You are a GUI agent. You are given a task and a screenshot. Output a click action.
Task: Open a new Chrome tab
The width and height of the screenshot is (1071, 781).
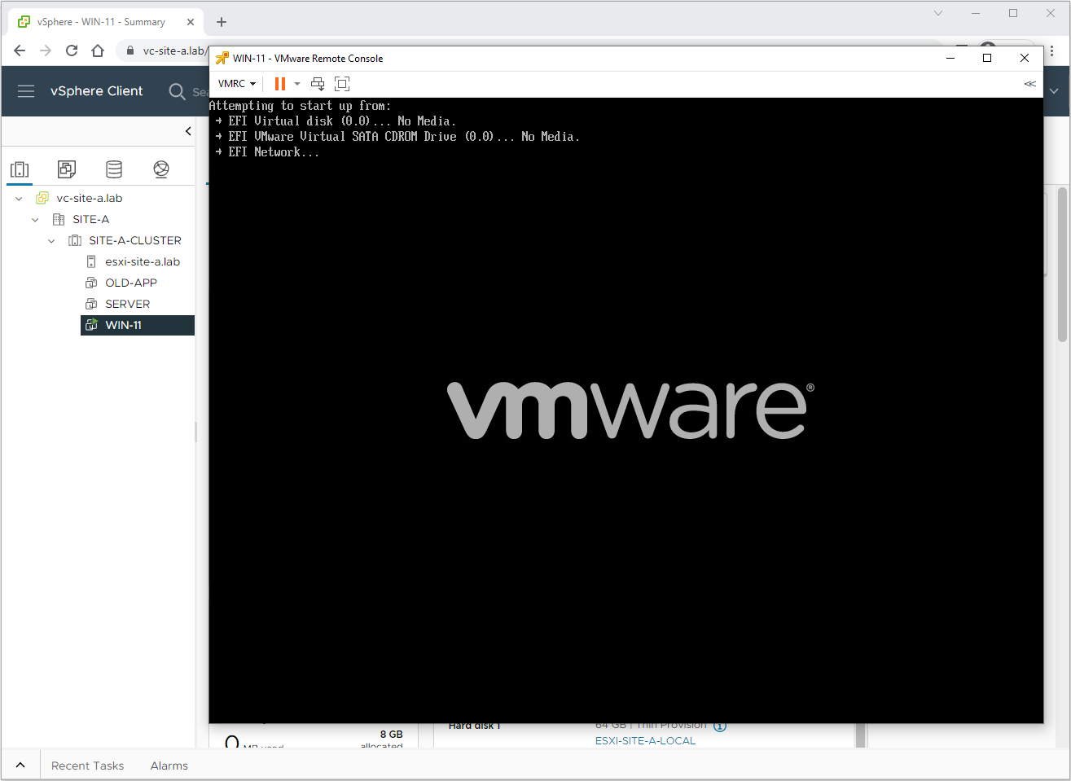pos(222,22)
